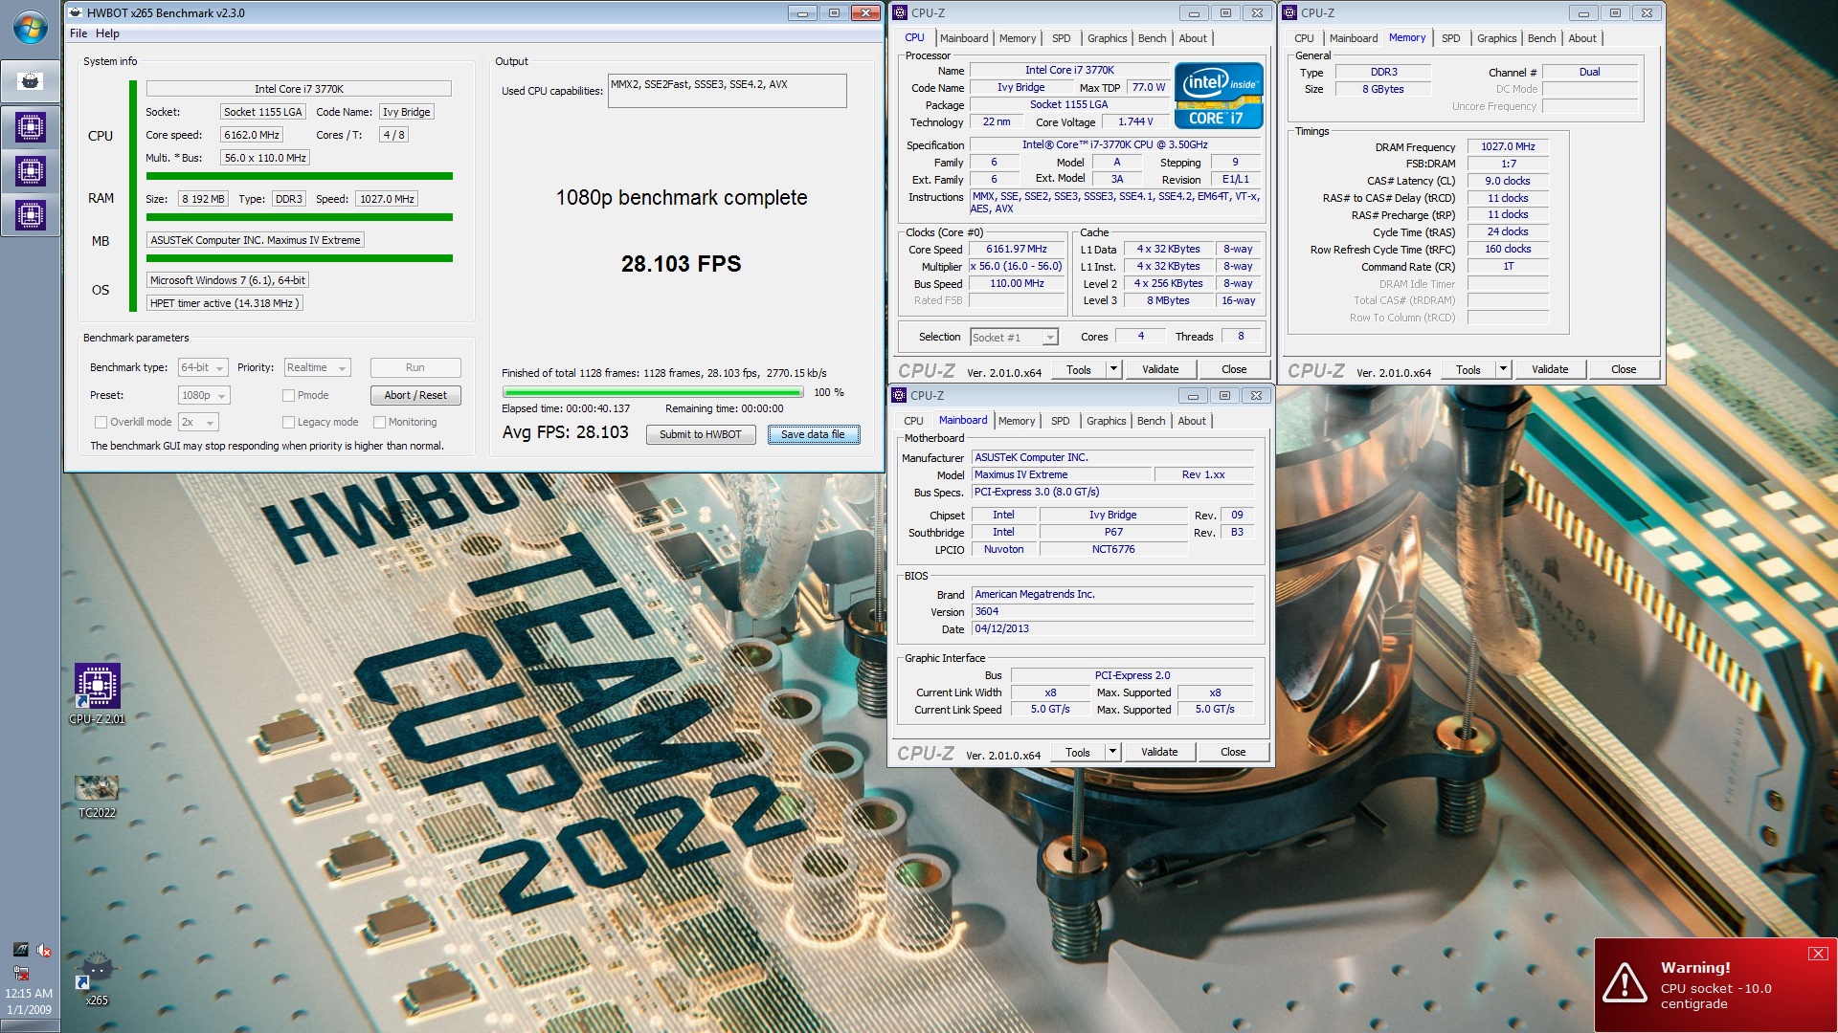Open the x265 desktop shortcut
Screen dimensions: 1838x1033
[97, 978]
